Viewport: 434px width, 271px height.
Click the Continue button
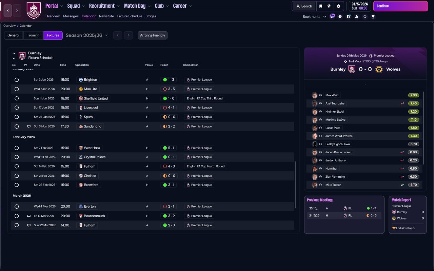pos(400,6)
